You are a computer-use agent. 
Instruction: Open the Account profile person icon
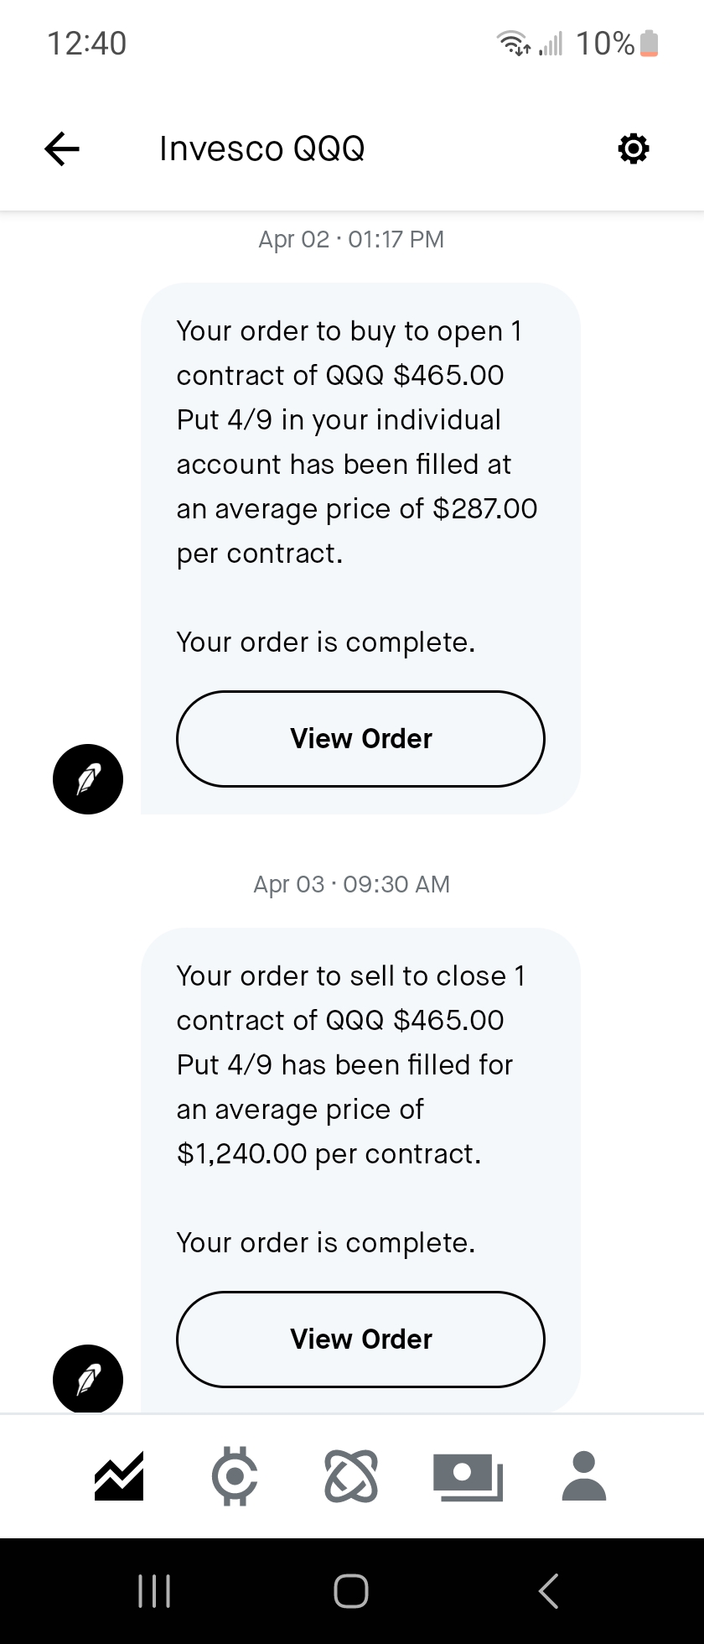pos(584,1475)
